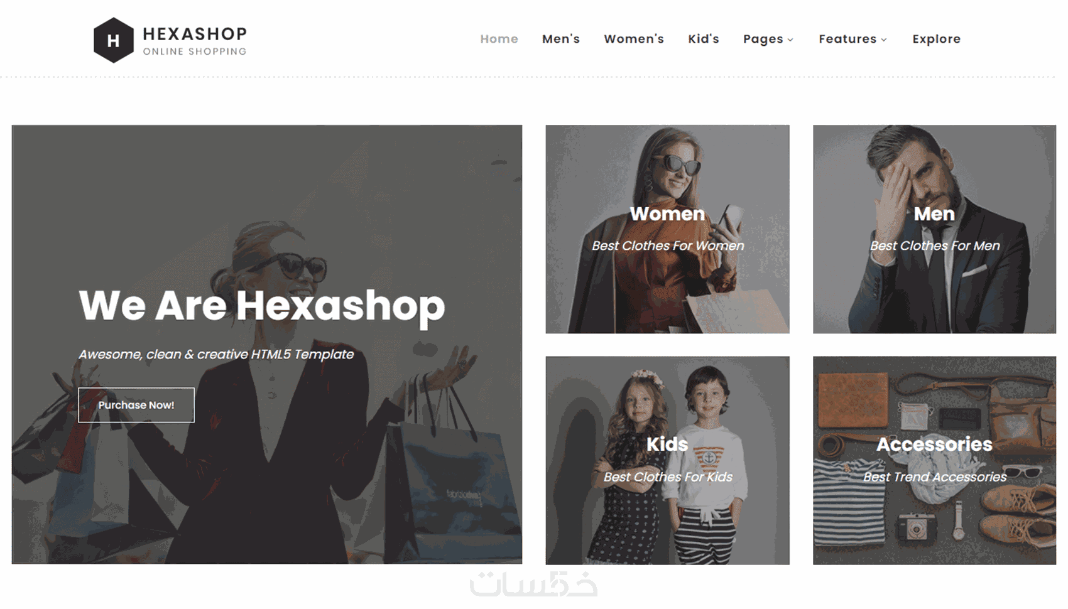The image size is (1068, 609).
Task: Select the Best Trend Accessories caption
Action: click(935, 477)
